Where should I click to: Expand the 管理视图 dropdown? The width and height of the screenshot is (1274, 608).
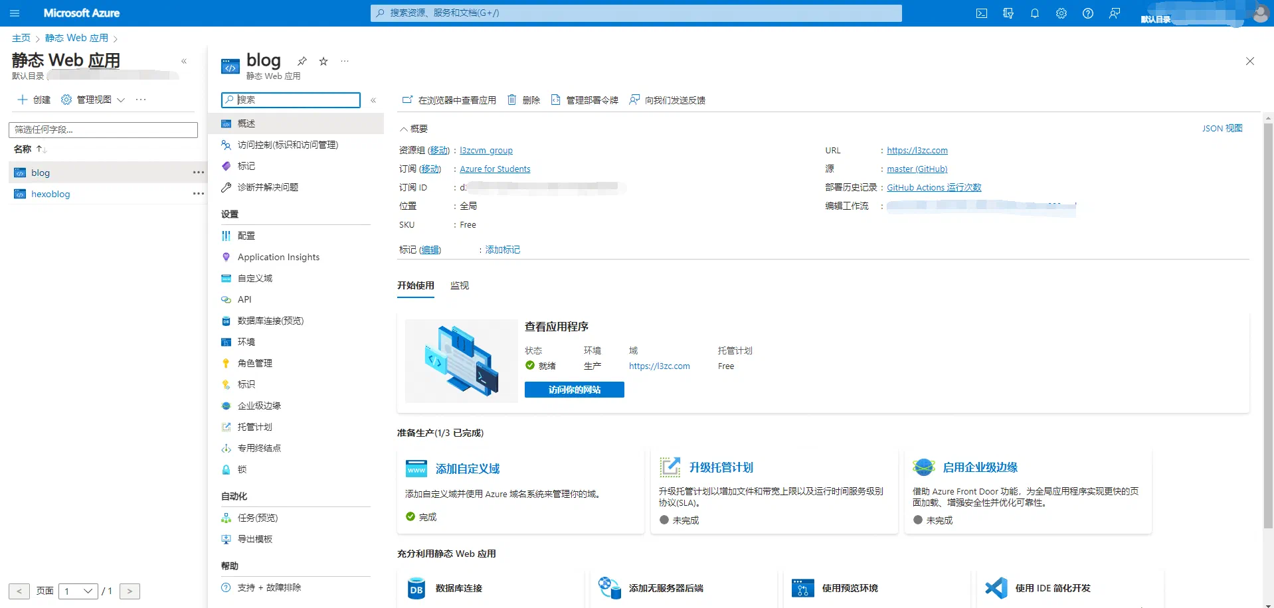122,100
